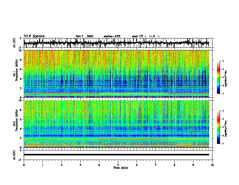Click ch.1 color bar log(PSD) unit label
239x185 pixels.
[x=226, y=79]
